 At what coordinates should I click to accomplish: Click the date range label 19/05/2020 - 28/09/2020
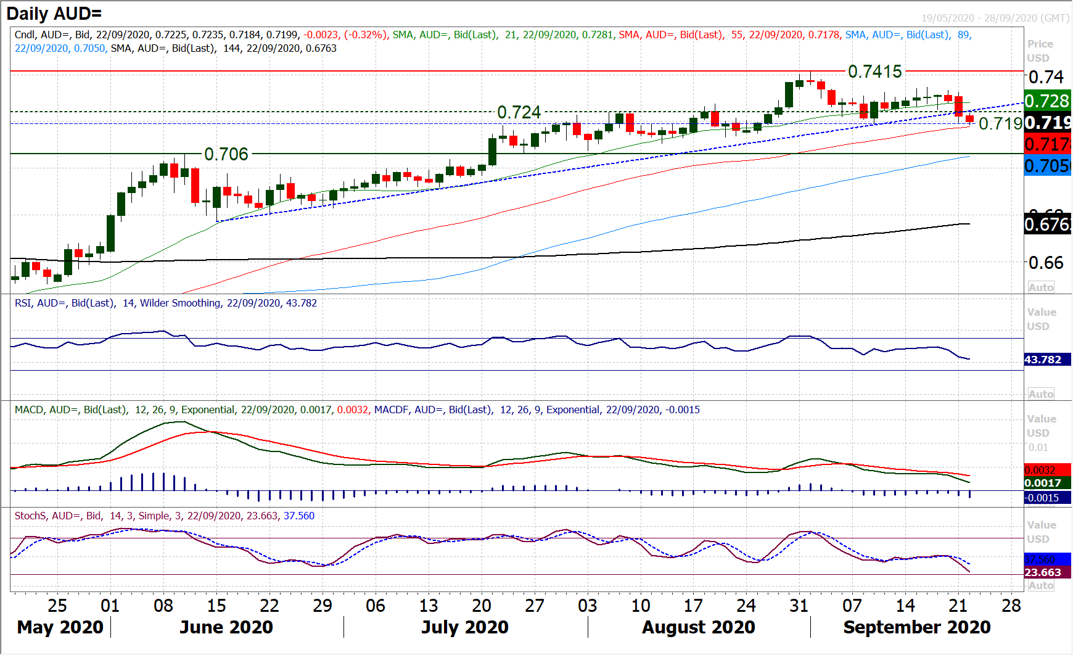995,18
